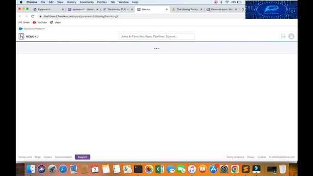Open Sublime Text from the dock

[x=246, y=169]
